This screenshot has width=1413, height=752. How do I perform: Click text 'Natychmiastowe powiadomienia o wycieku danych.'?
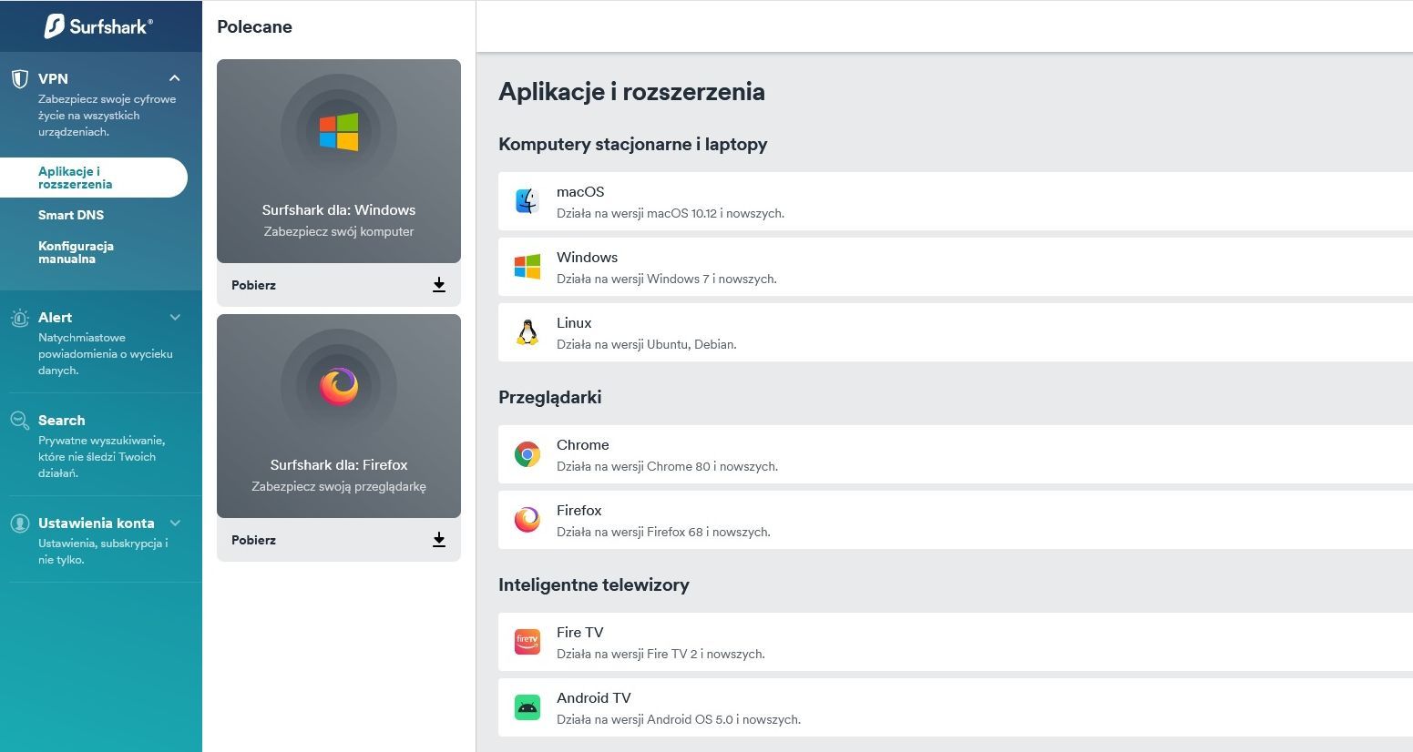point(105,354)
